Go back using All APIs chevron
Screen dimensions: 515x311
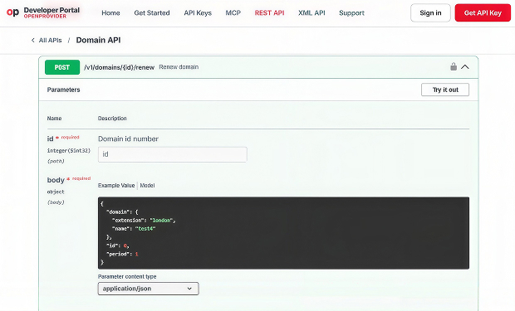coord(33,40)
